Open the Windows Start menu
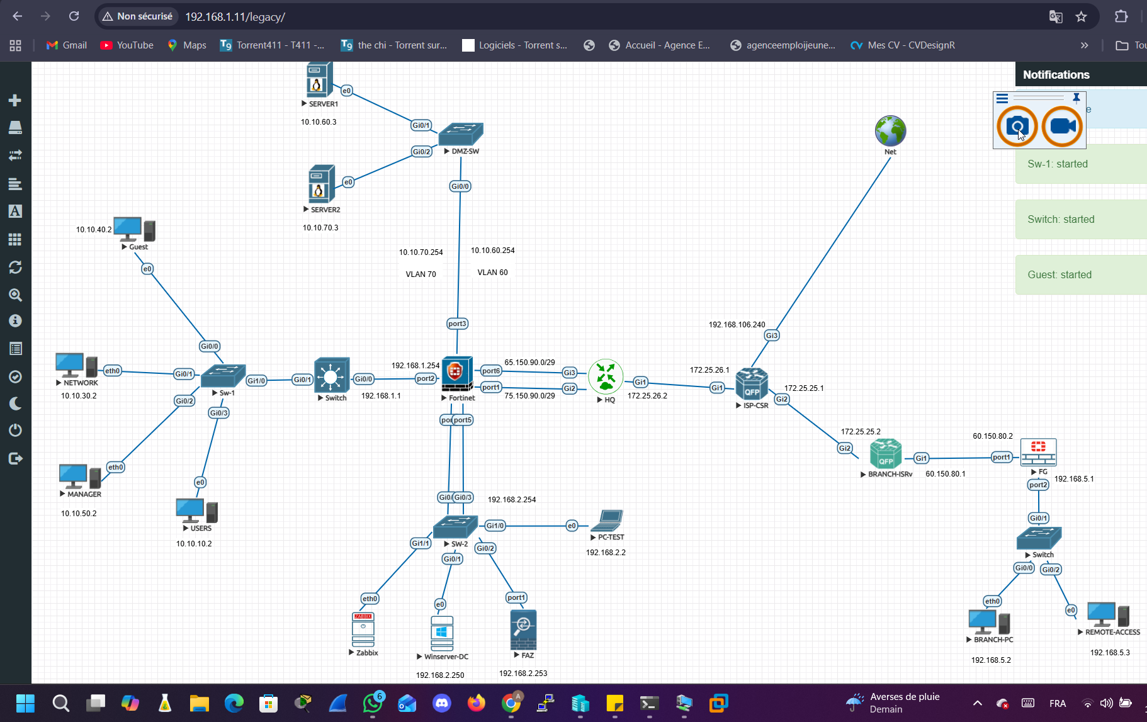Viewport: 1147px width, 722px height. pyautogui.click(x=26, y=703)
